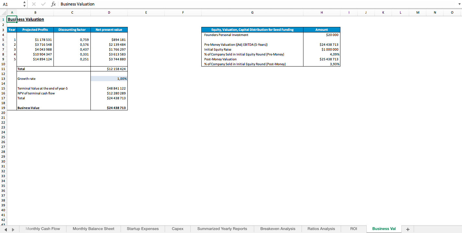Open the Startup Expenses tab
The height and width of the screenshot is (233, 462).
coord(143,229)
